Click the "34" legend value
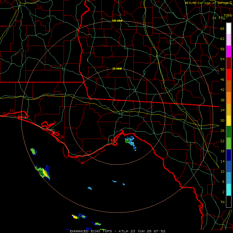Viewport: 233px width, 233px height. 222,110
